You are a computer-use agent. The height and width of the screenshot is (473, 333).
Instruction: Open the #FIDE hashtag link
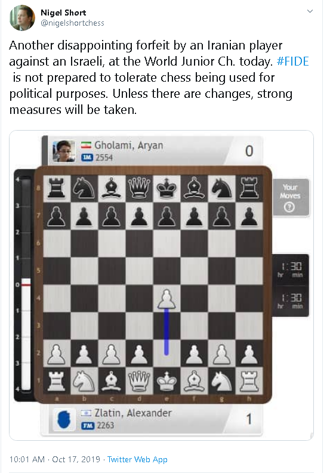pyautogui.click(x=292, y=61)
